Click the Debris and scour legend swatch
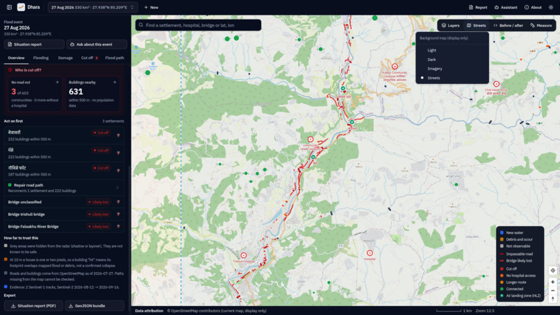 click(502, 239)
